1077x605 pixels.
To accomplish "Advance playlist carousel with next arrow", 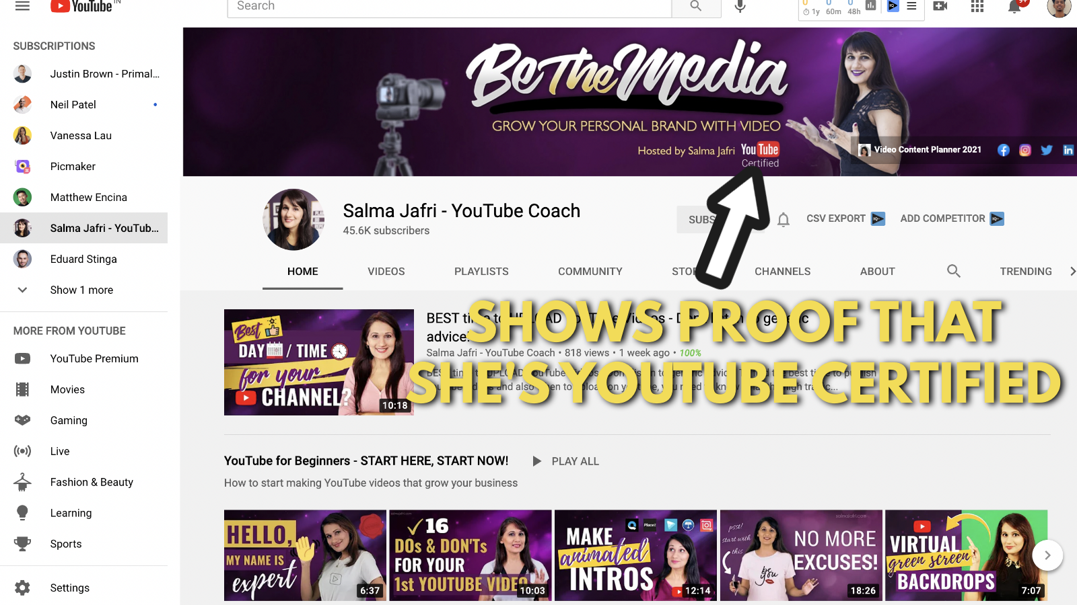I will (1047, 555).
